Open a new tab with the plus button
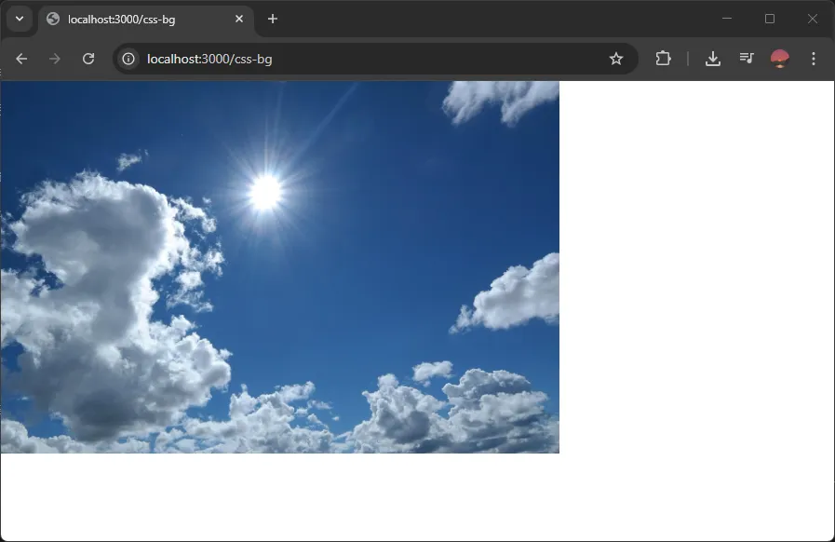The height and width of the screenshot is (542, 835). (272, 19)
